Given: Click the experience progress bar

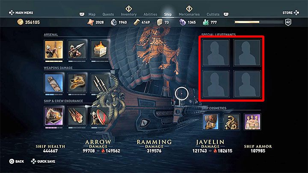Looking at the screenshot, I should [x=259, y=22].
